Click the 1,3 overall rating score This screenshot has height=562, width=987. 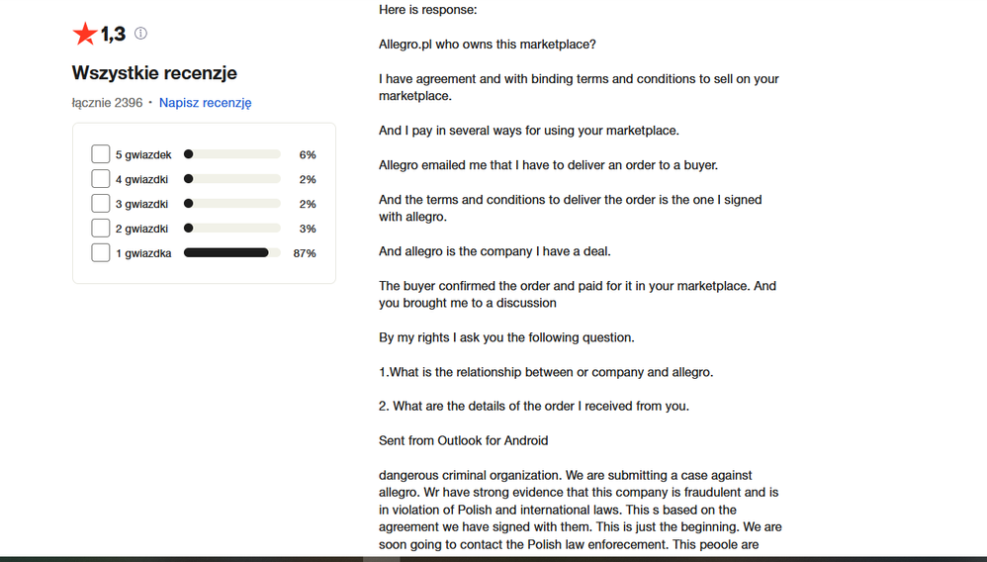click(x=114, y=34)
